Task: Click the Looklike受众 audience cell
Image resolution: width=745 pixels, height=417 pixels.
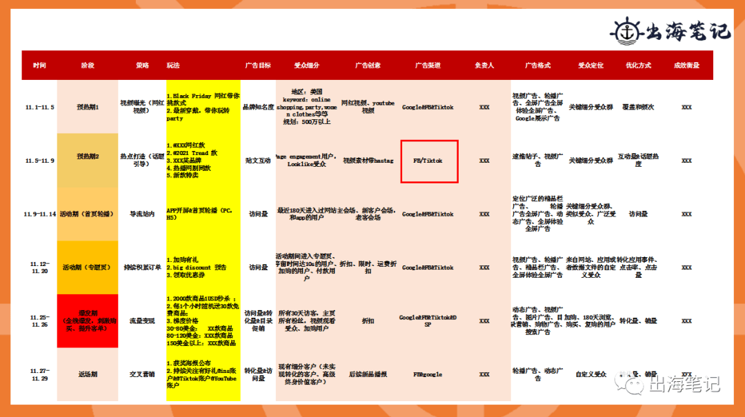Action: [306, 160]
